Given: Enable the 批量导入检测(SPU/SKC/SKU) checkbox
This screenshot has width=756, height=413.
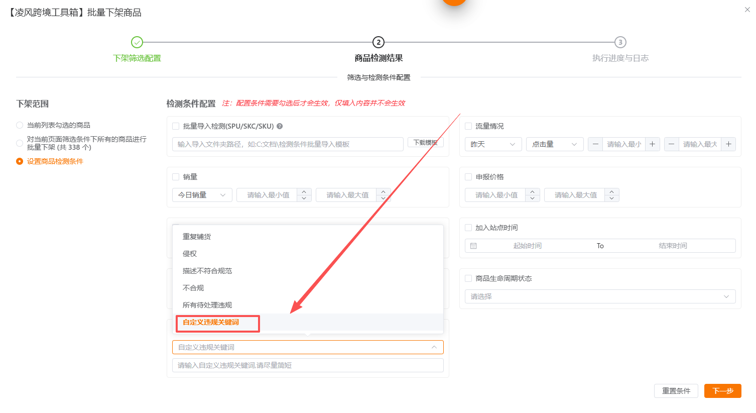Looking at the screenshot, I should [176, 126].
